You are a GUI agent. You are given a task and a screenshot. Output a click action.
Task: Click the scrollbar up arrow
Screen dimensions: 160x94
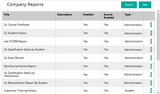[x=158, y=11]
